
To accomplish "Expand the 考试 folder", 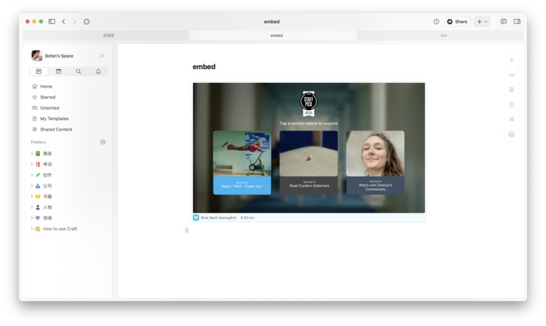I will [32, 165].
